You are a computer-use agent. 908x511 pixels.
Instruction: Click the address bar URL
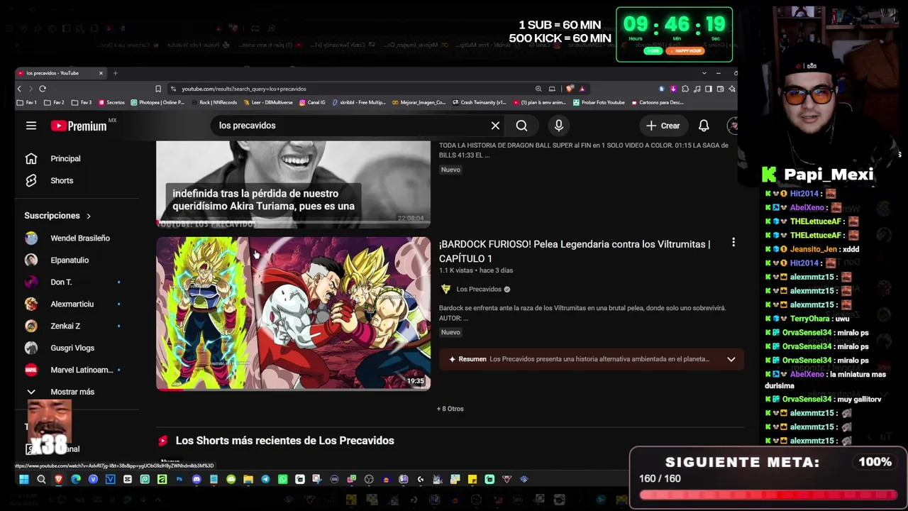pos(244,89)
